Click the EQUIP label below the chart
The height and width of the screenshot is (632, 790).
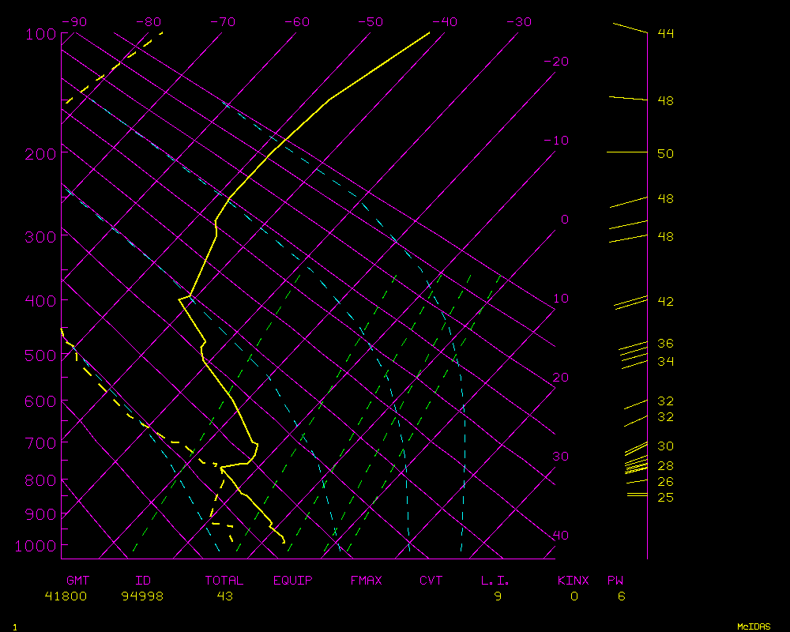point(293,581)
